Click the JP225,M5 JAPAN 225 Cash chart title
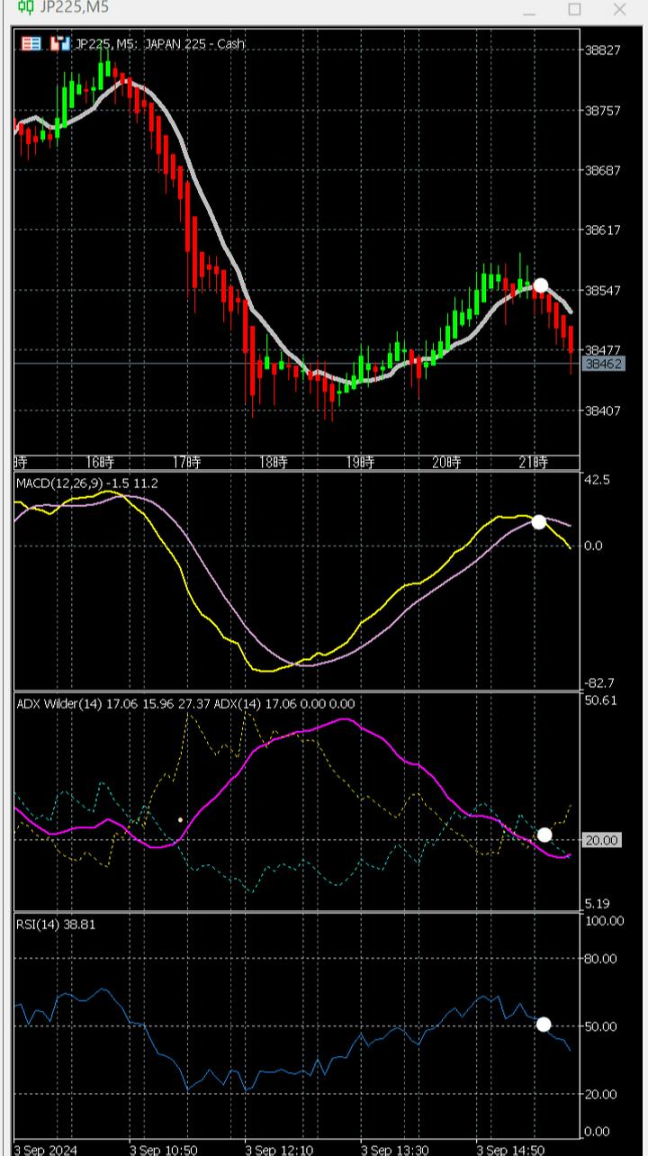Viewport: 648px width, 1156px height. coord(159,43)
